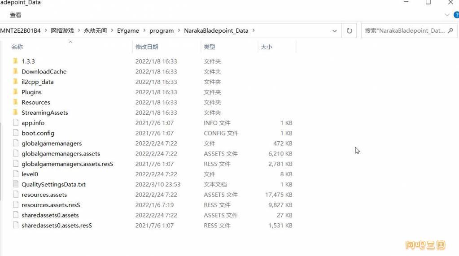Screen dimensions: 459x256
Task: Click the globalgamemanagers.assets file icon
Action: click(16, 153)
